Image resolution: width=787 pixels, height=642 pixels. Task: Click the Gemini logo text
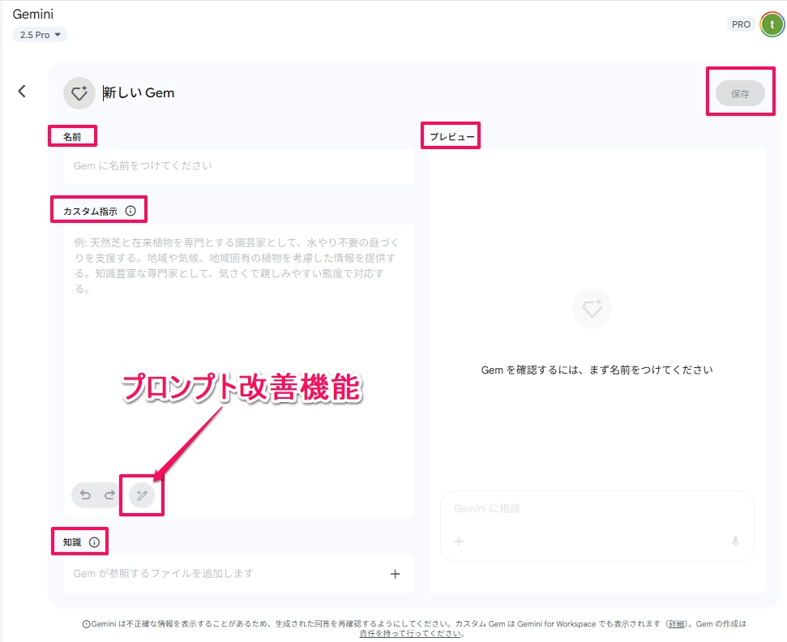pyautogui.click(x=33, y=14)
